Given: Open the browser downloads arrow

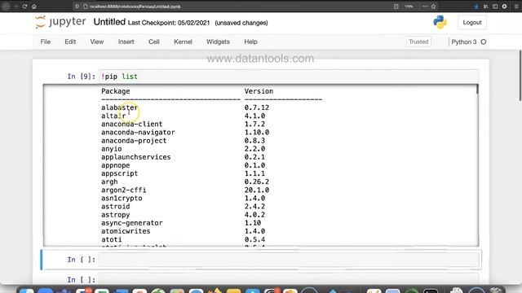Looking at the screenshot, I should click(x=476, y=7).
